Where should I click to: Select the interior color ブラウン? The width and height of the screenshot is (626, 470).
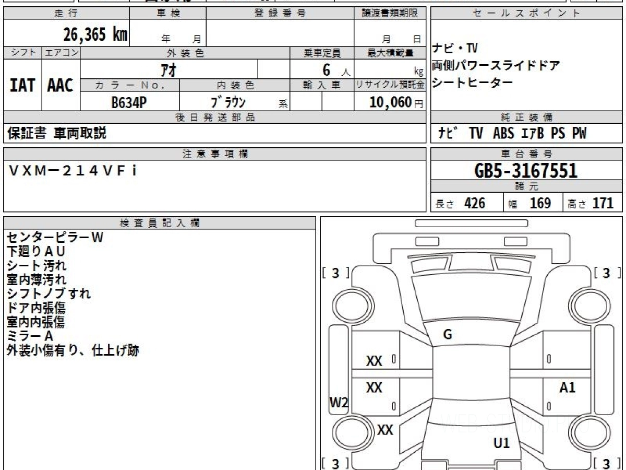point(228,102)
